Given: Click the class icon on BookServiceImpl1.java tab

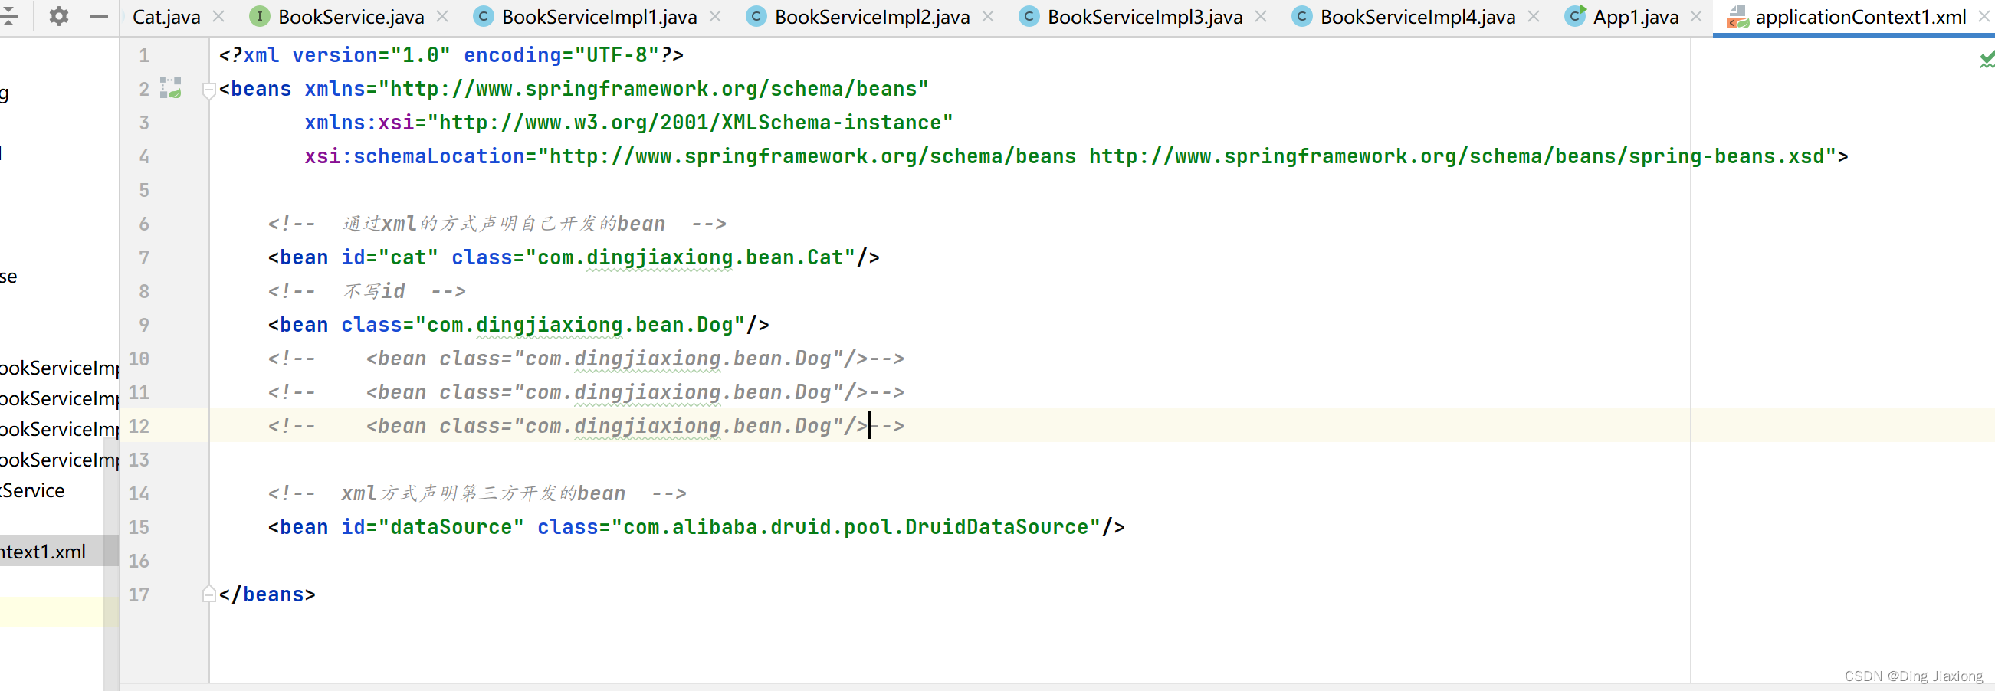Looking at the screenshot, I should [484, 16].
